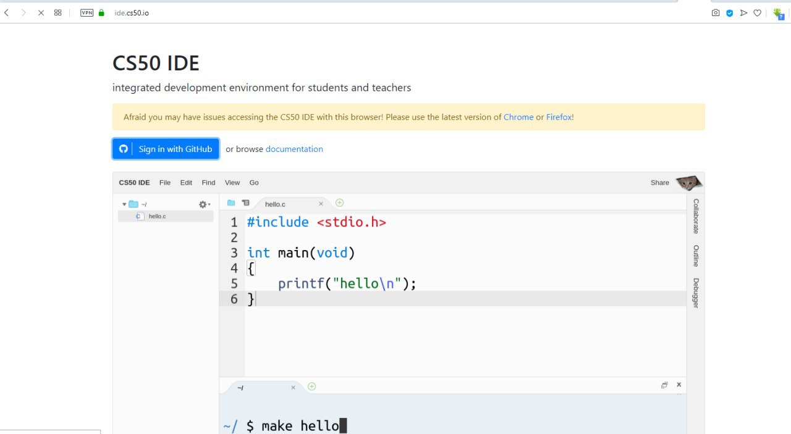Add a new editor tab with plus
Viewport: 791px width, 434px height.
(339, 202)
